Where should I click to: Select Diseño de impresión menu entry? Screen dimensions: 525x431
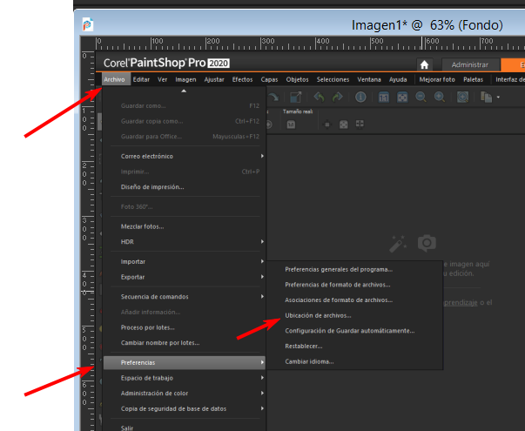(x=185, y=187)
